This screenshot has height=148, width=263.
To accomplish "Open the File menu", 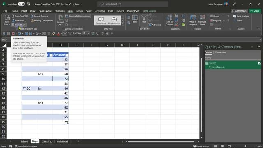I will pos(5,11).
